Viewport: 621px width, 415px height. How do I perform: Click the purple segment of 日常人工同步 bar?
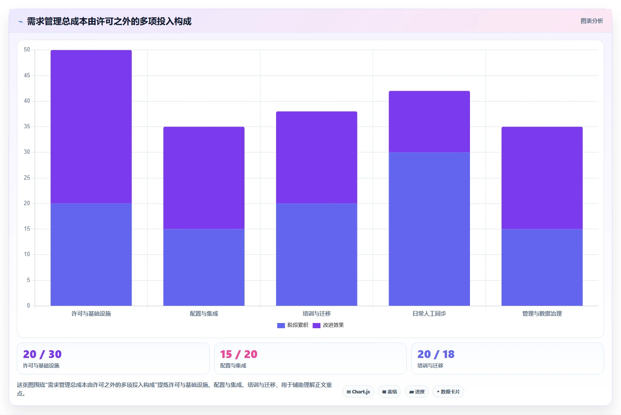[x=429, y=121]
